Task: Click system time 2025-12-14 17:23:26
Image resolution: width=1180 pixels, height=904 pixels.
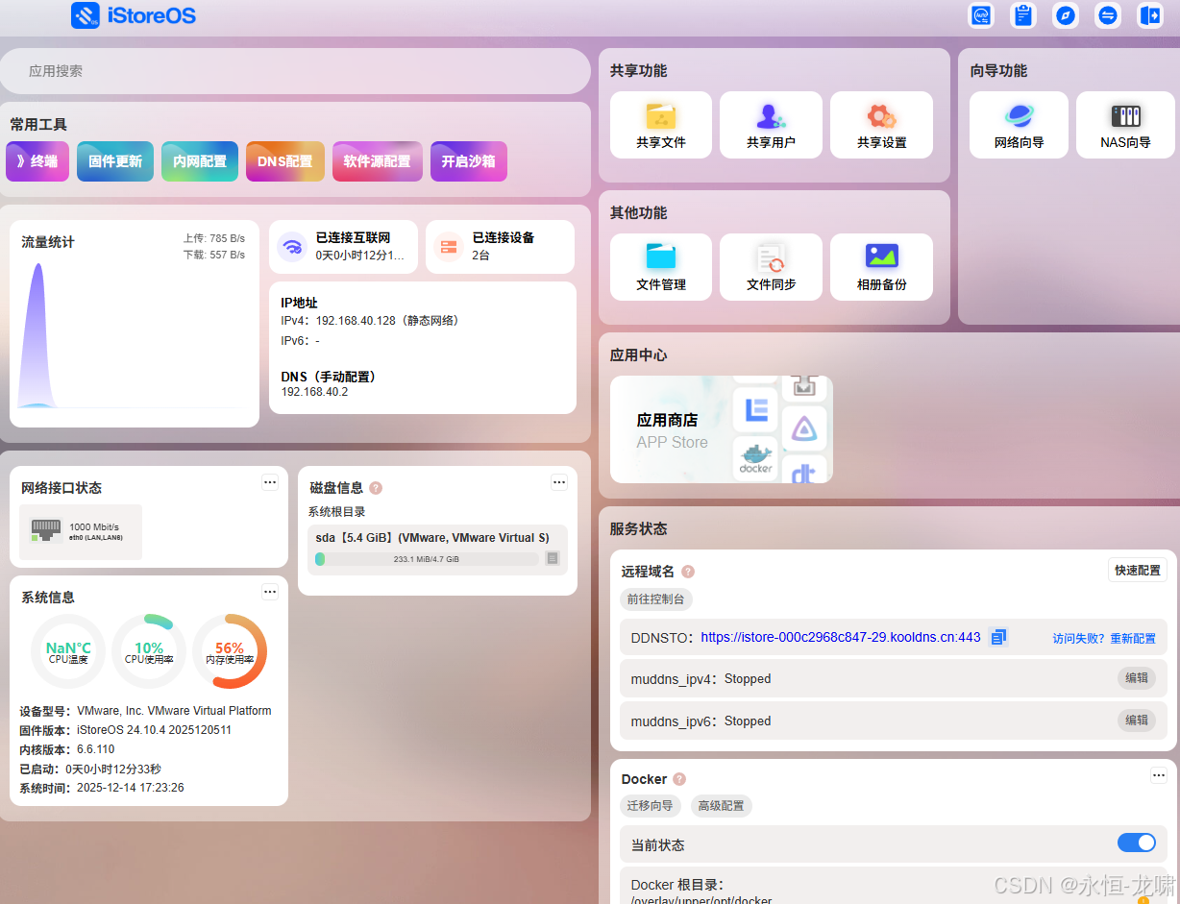Action: 130,788
